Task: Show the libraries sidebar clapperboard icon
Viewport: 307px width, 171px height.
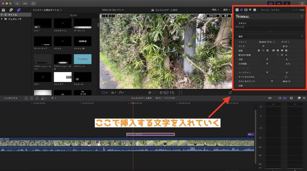Action: click(x=3, y=10)
